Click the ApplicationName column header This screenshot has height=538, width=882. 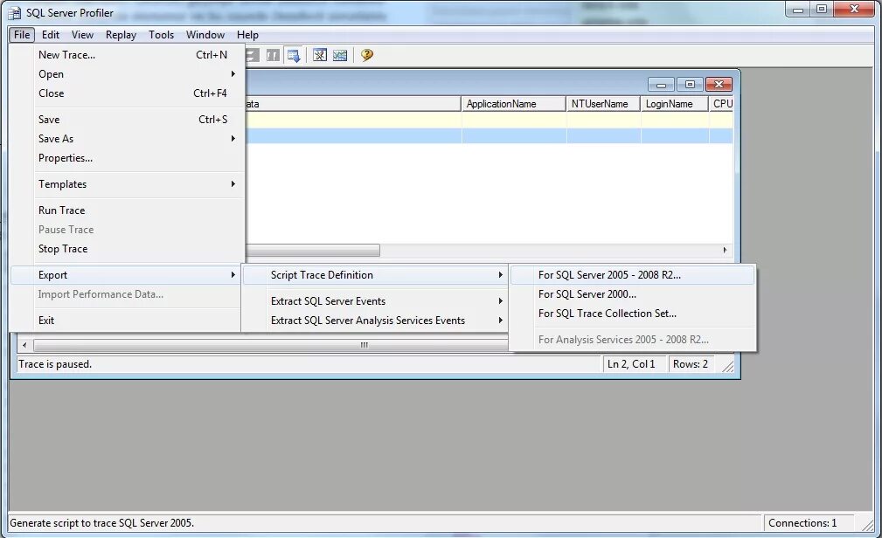[512, 103]
